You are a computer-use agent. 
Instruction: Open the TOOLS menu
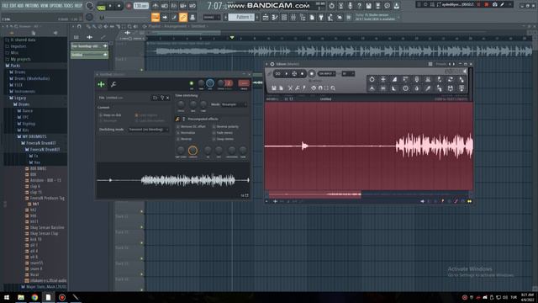click(69, 6)
